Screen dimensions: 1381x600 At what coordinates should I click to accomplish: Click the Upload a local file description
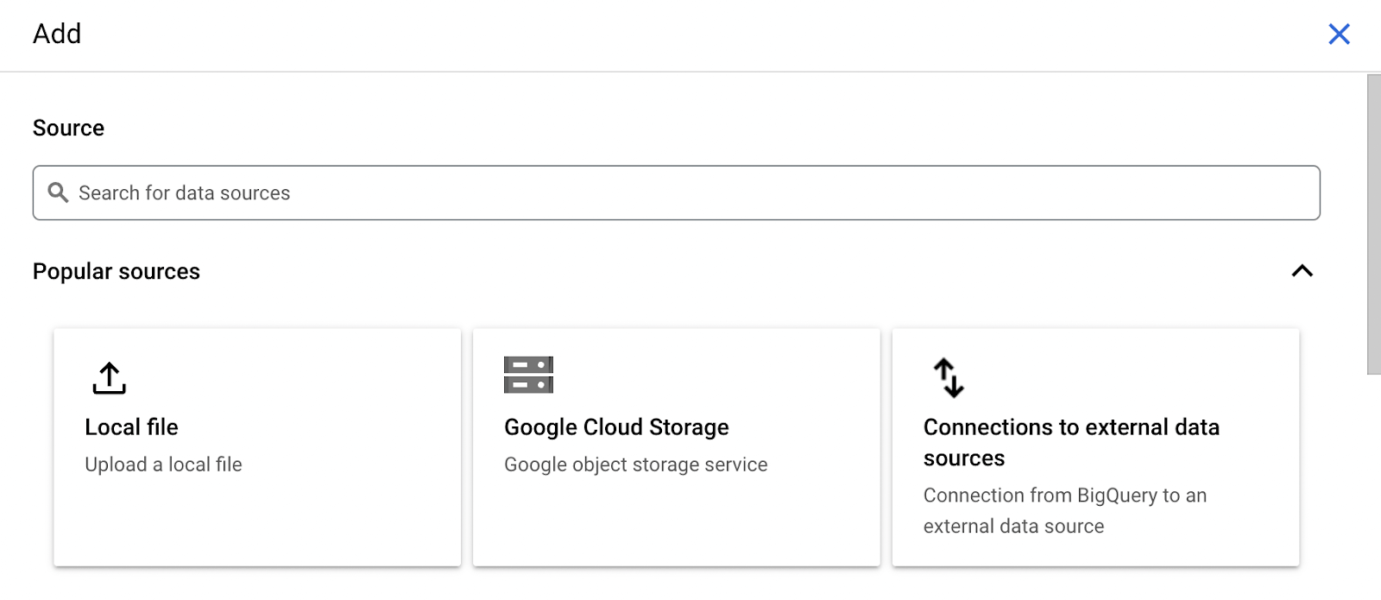point(163,464)
